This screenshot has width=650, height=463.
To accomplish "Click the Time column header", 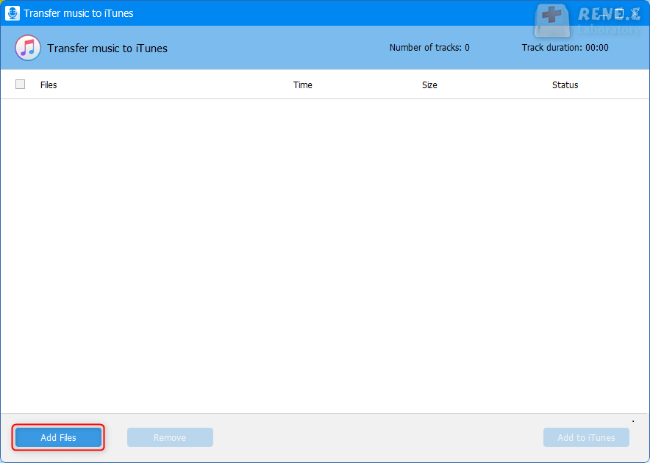I will pyautogui.click(x=303, y=85).
